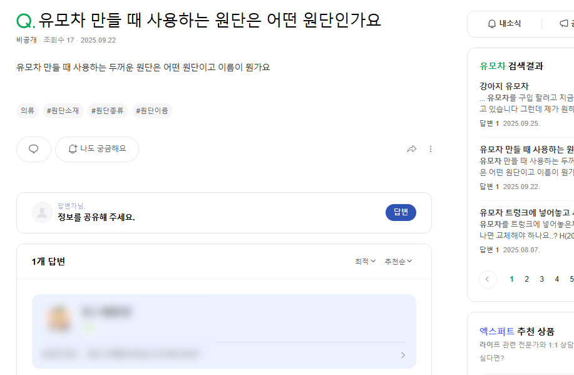Open the three-dot more options menu
The height and width of the screenshot is (375, 574).
pos(430,149)
